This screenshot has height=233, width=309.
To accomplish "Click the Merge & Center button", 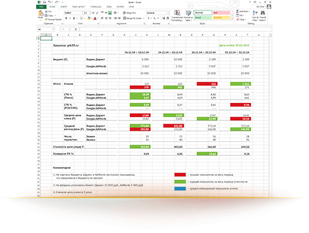I will [133, 18].
